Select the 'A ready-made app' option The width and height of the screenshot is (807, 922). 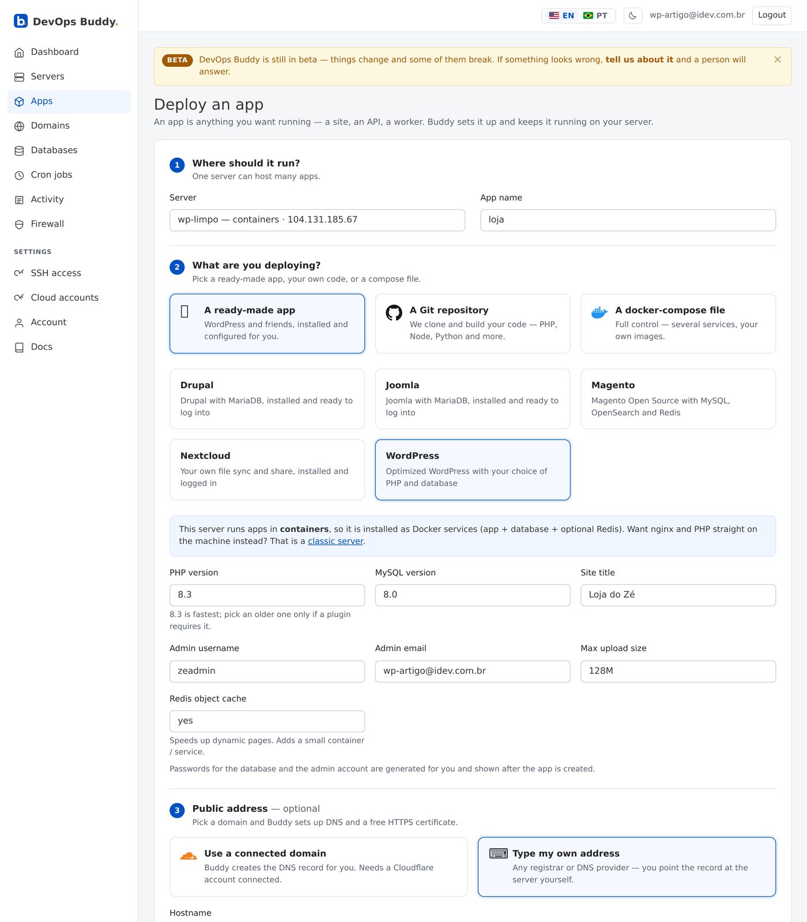click(x=267, y=324)
